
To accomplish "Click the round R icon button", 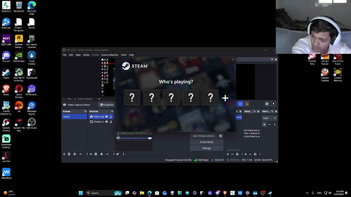I will click(x=273, y=104).
